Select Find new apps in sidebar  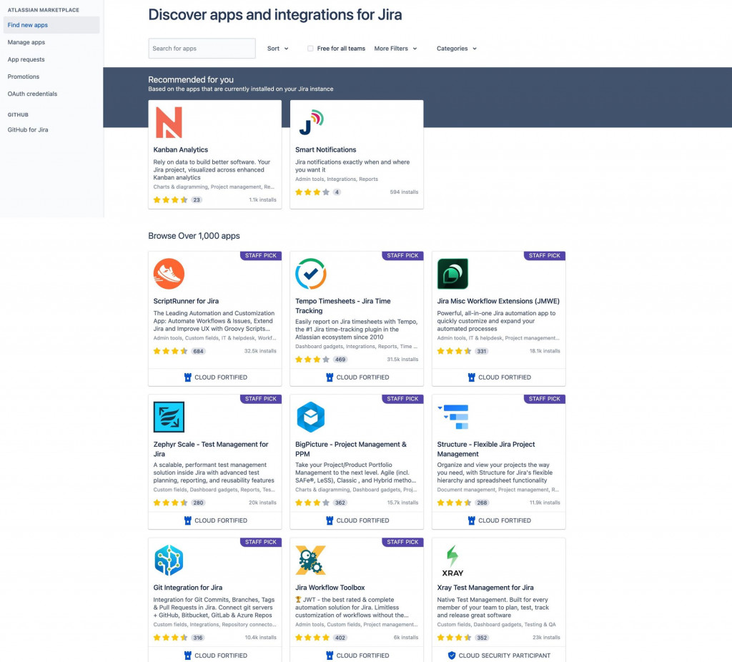[x=51, y=25]
